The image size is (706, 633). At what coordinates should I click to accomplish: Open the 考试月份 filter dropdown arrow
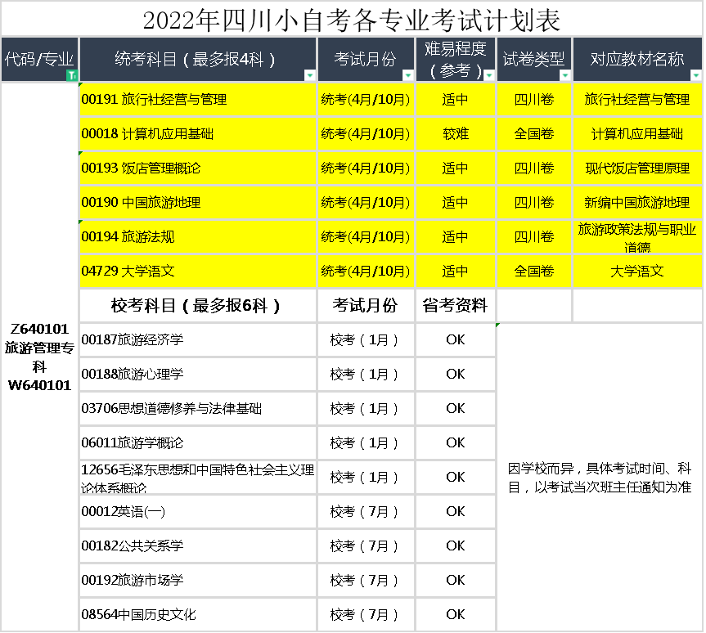point(407,75)
